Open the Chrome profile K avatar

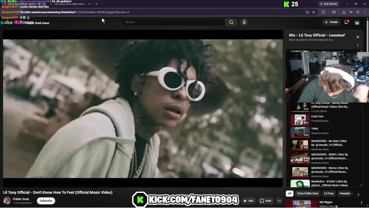click(358, 12)
